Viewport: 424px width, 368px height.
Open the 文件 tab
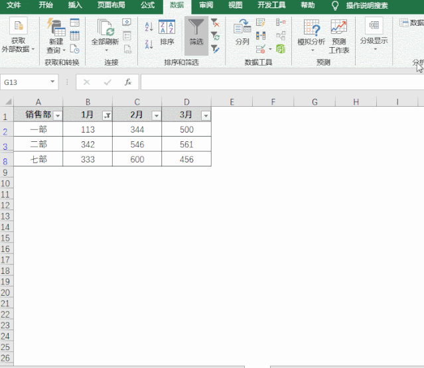tap(13, 5)
